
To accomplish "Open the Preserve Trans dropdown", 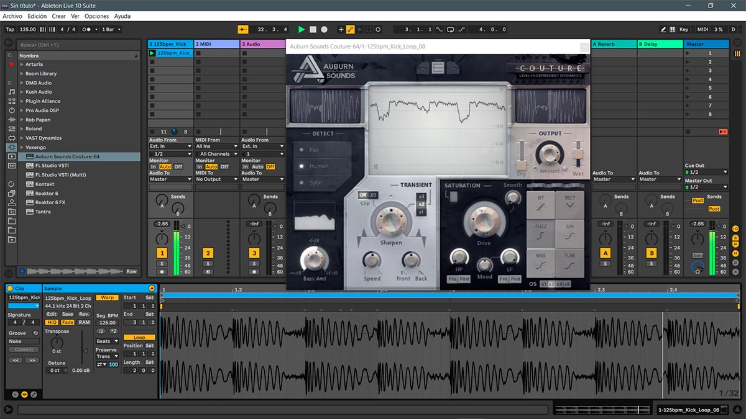I will coord(107,356).
